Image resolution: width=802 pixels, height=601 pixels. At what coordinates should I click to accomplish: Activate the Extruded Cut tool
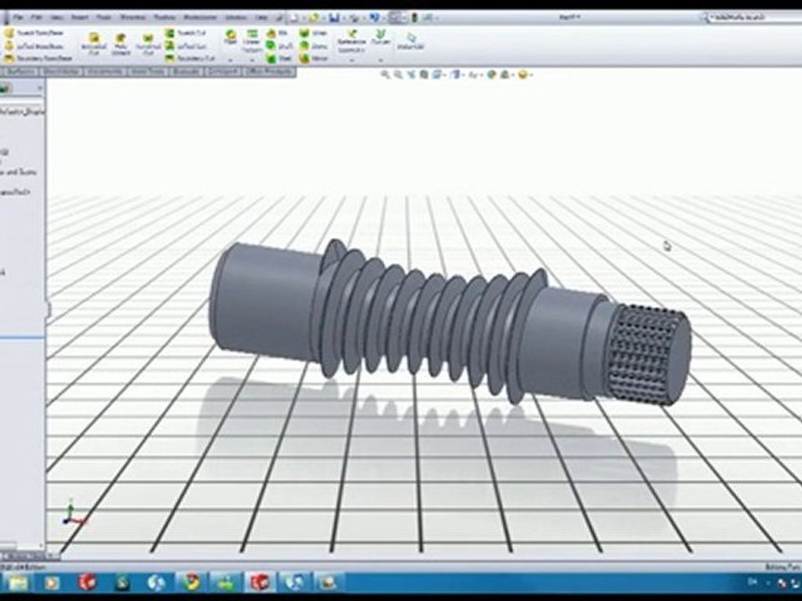[x=94, y=44]
